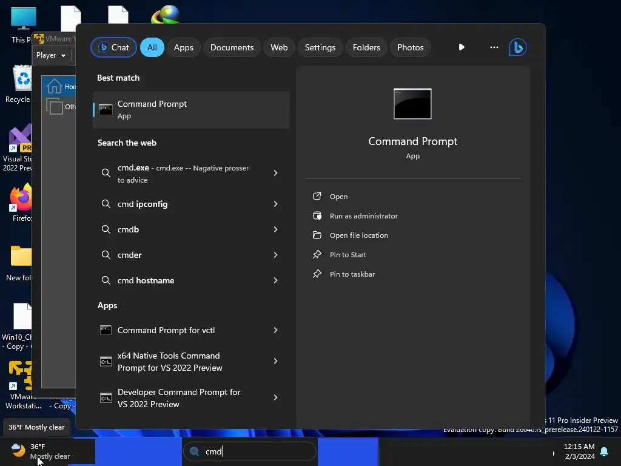The height and width of the screenshot is (466, 621).
Task: Click search icon beside cmd ipconfig
Action: [x=106, y=204]
